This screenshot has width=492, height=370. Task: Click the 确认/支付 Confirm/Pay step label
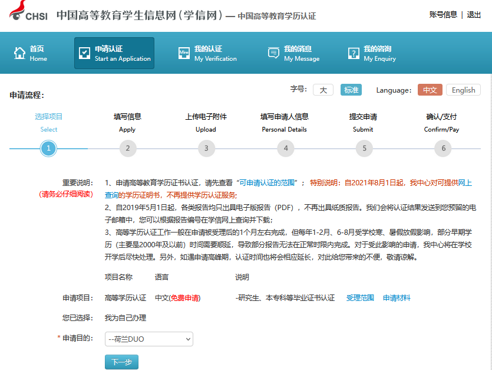pos(441,123)
